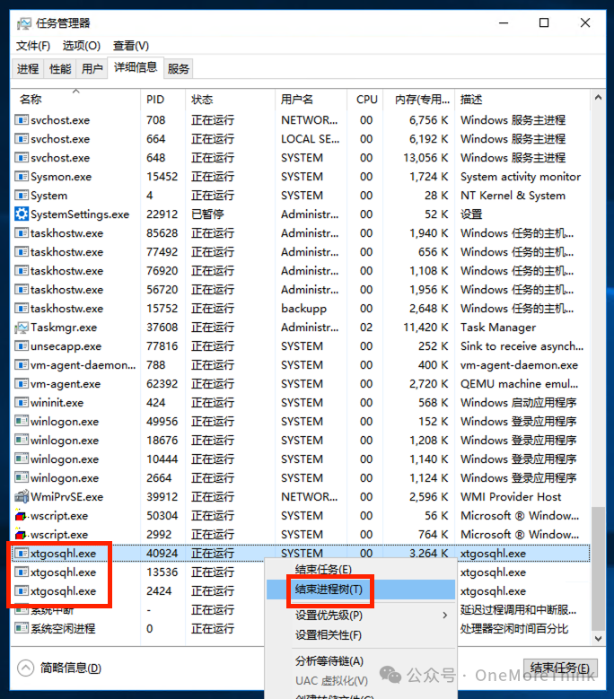Click the 已暂停 status cell
This screenshot has height=699, width=614.
[207, 214]
